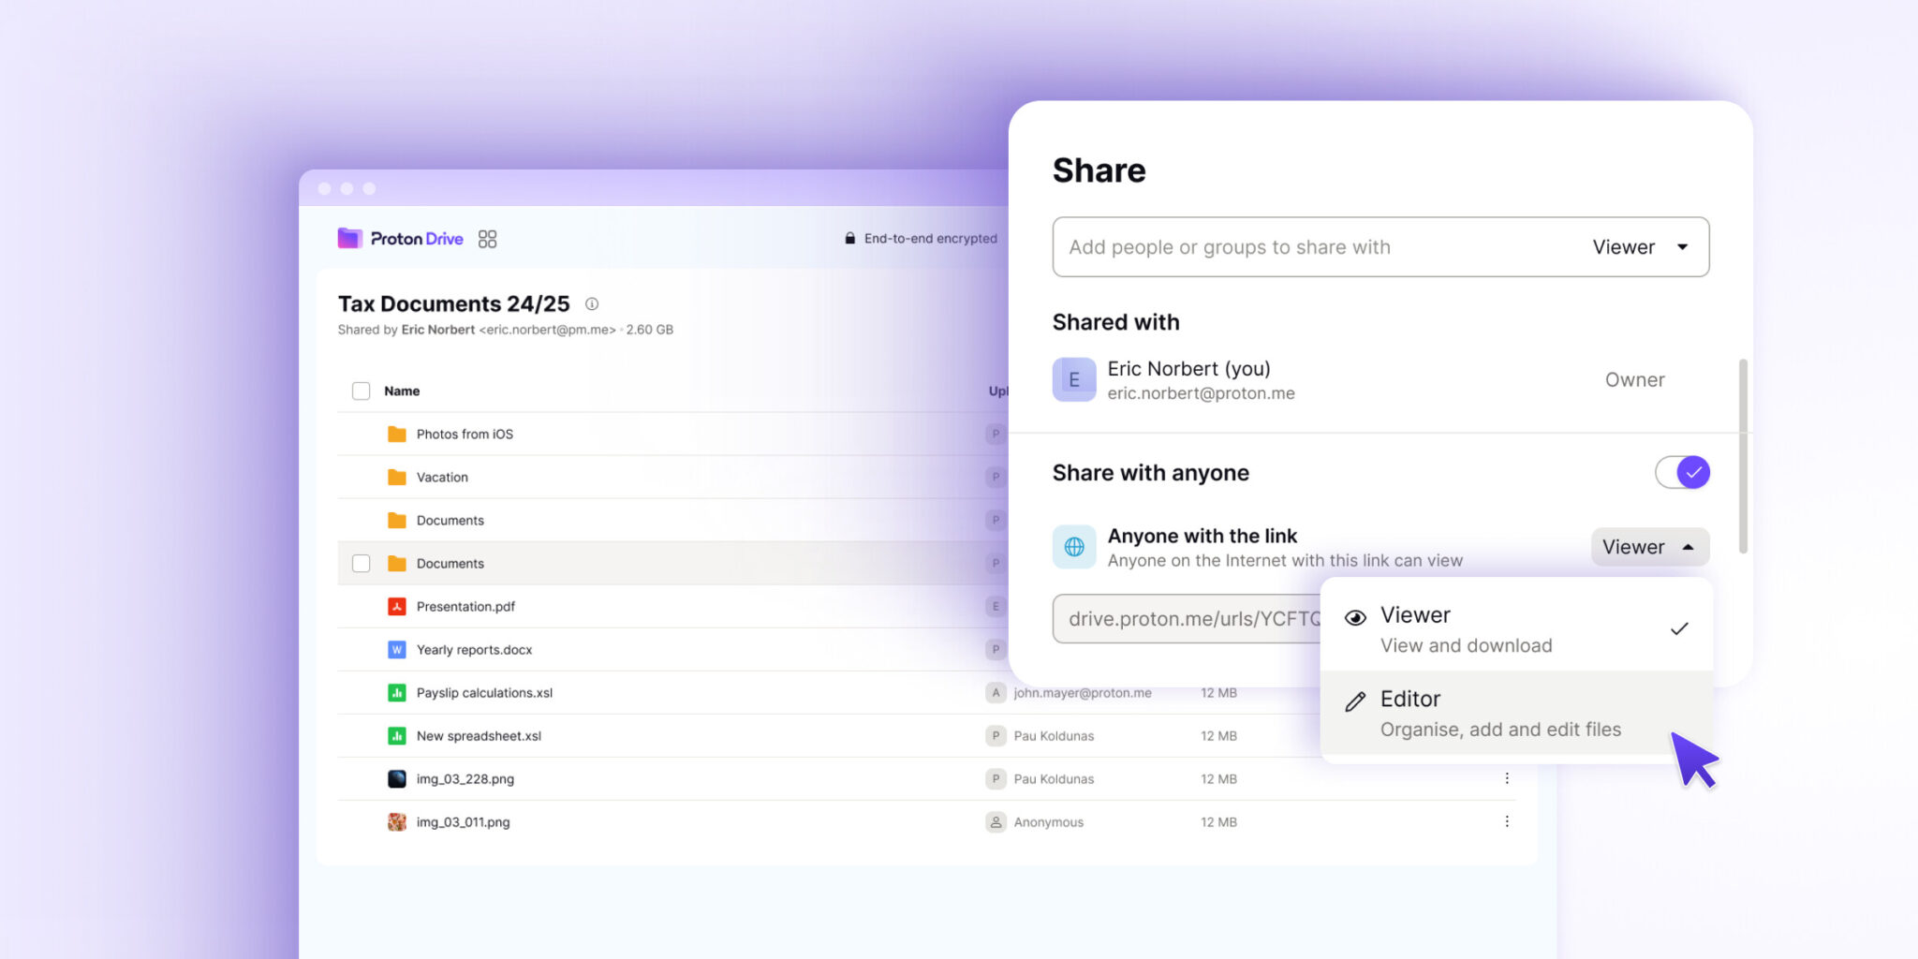Click the Presentation.pdf file icon

[x=397, y=607]
